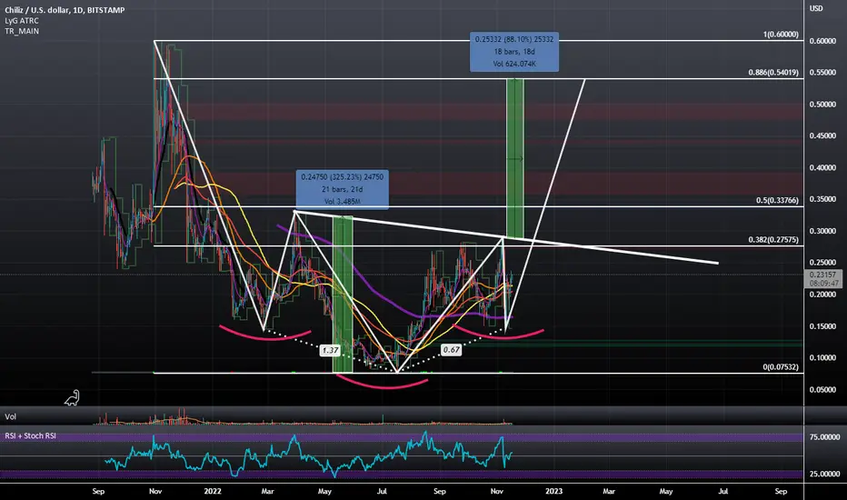Image resolution: width=847 pixels, height=500 pixels.
Task: Click the 75.00000 RSI axis value
Action: (x=824, y=436)
